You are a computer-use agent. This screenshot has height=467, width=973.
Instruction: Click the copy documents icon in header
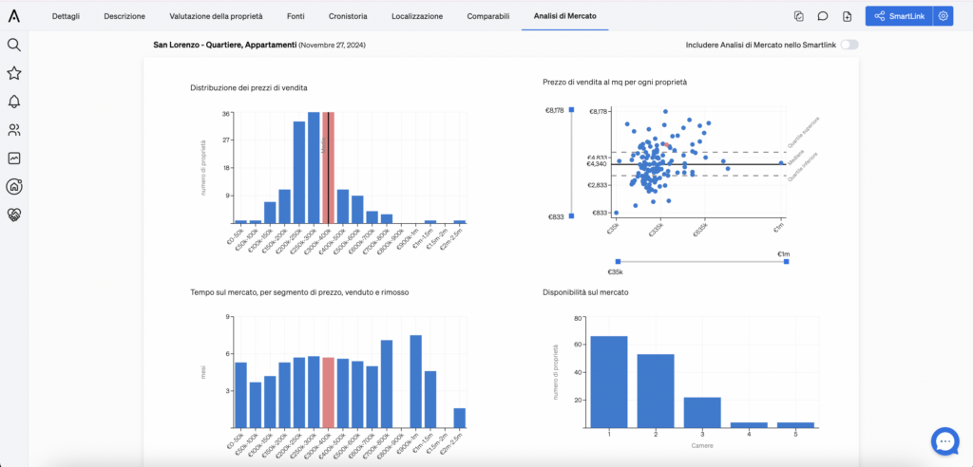coord(798,16)
